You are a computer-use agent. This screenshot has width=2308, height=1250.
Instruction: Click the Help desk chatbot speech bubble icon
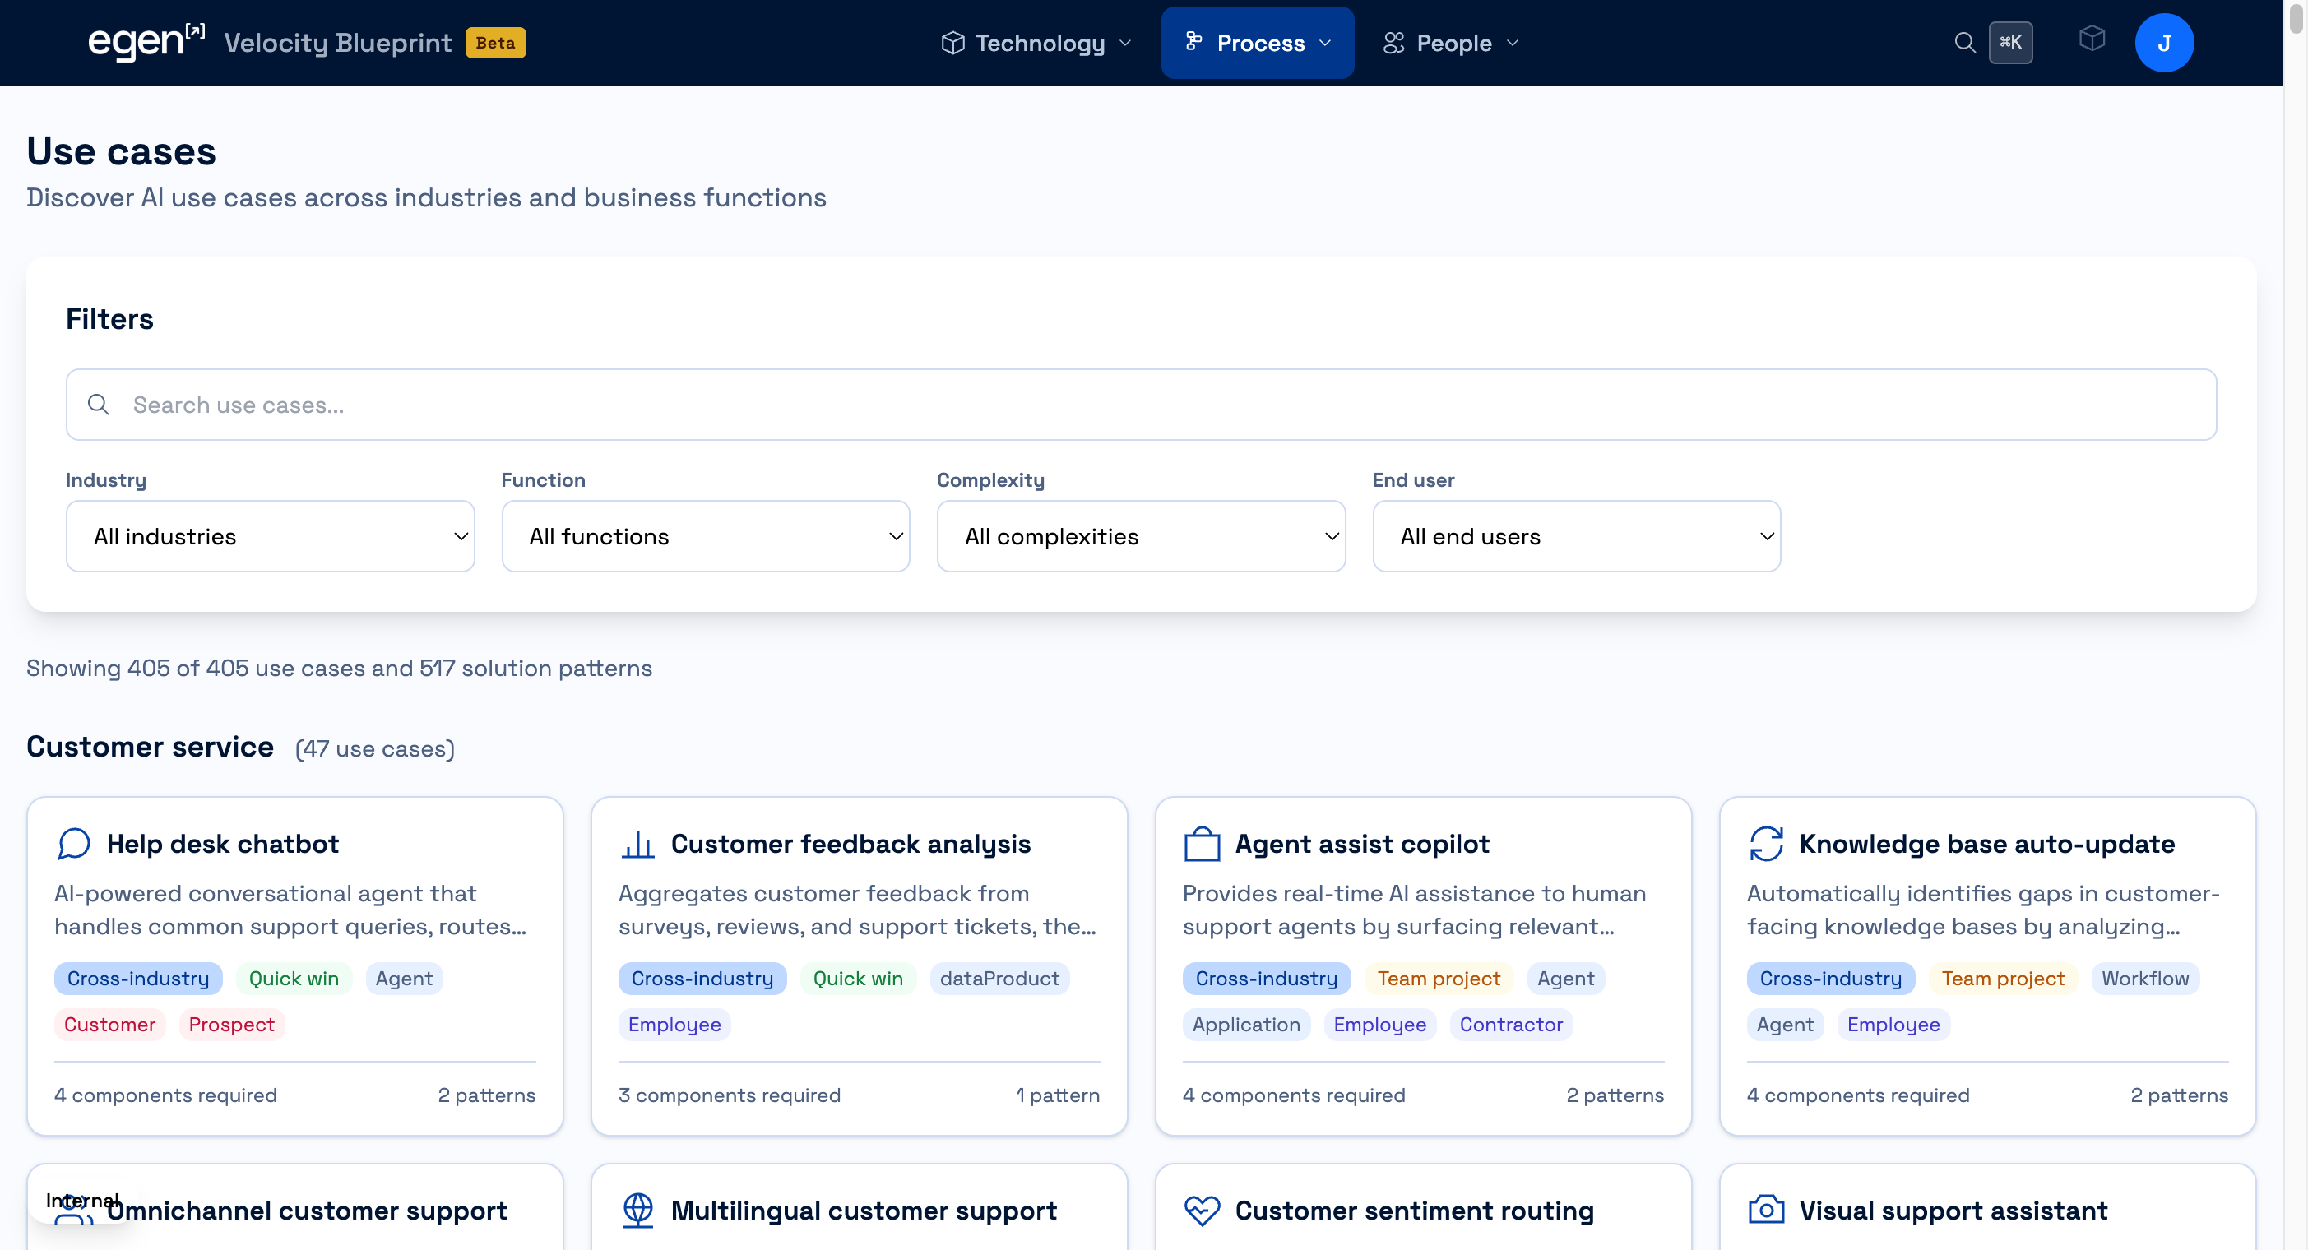[73, 843]
